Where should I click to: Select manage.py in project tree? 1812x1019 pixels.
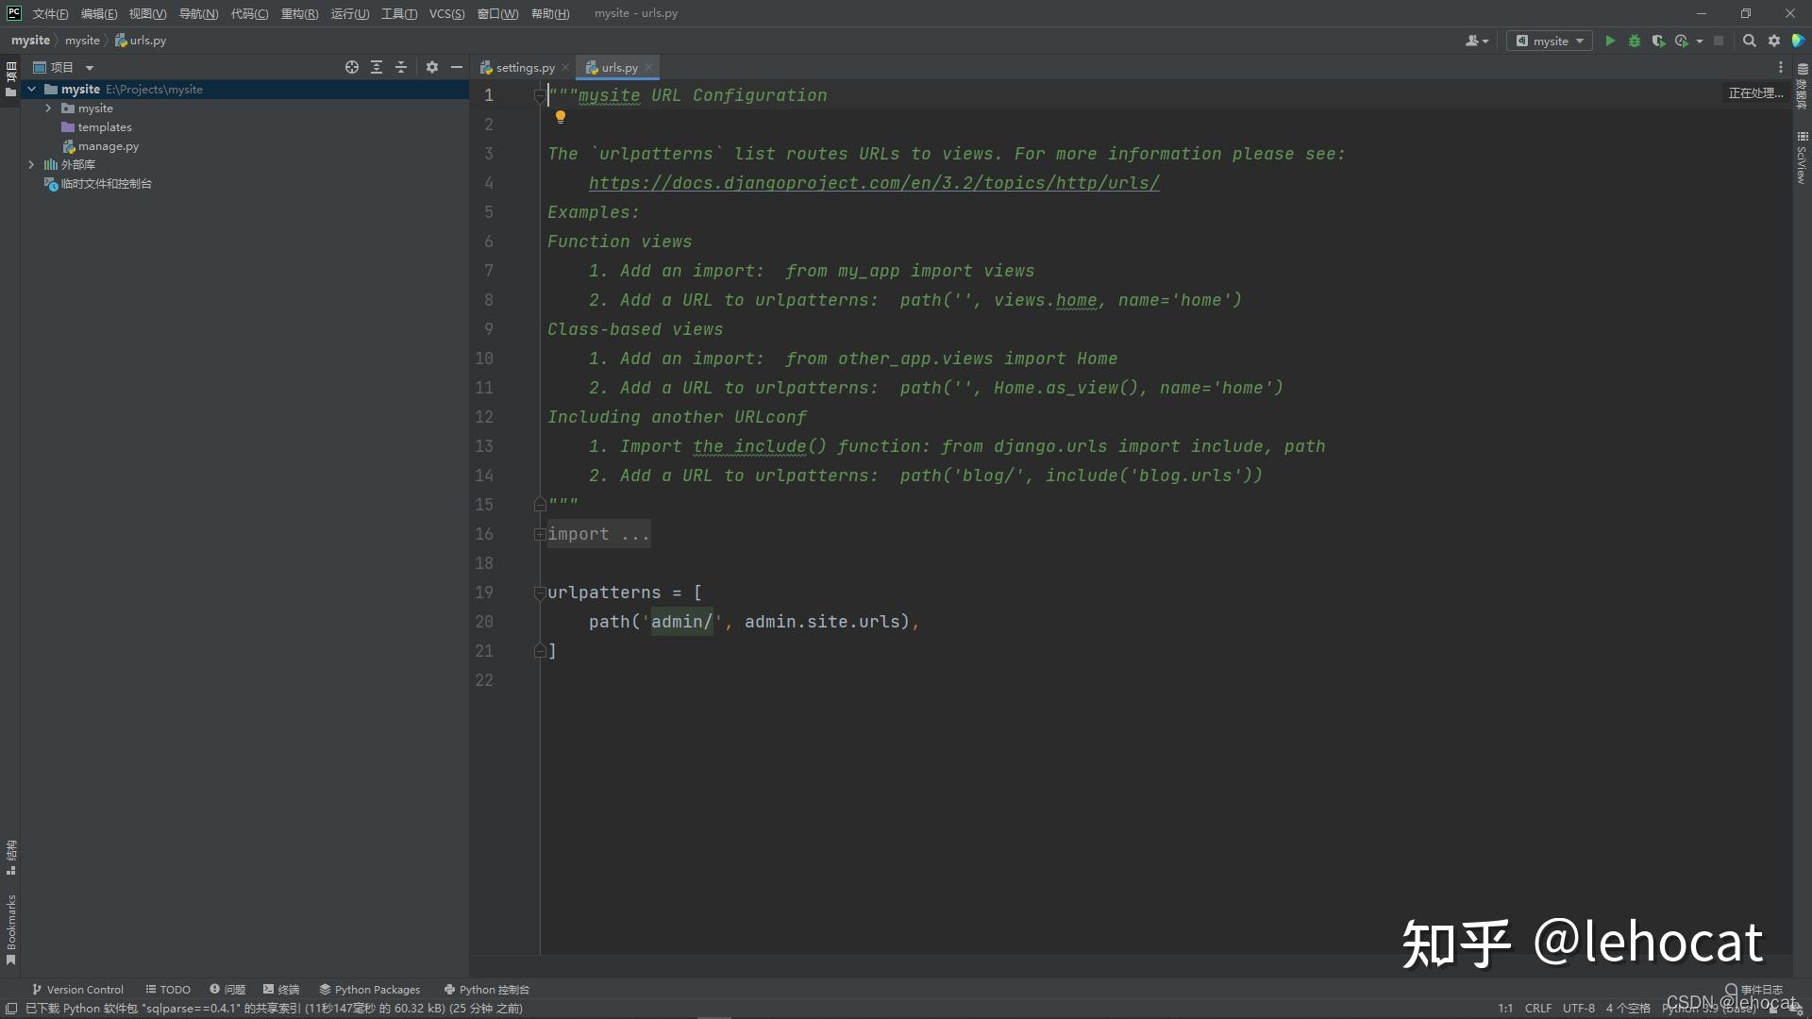pyautogui.click(x=108, y=146)
